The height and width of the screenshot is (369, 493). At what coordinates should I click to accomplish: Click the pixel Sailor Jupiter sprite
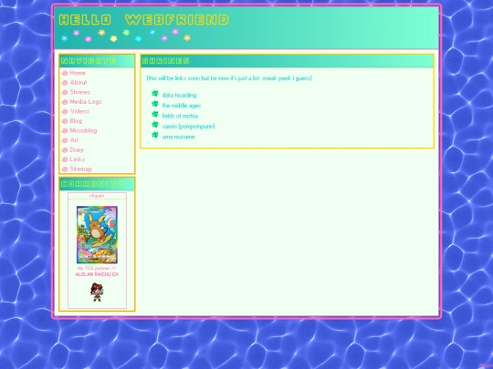[x=97, y=292]
